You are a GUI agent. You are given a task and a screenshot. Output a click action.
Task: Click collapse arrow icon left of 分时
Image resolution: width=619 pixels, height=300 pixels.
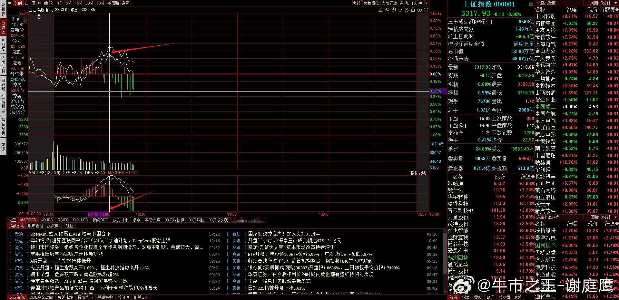[x=10, y=3]
